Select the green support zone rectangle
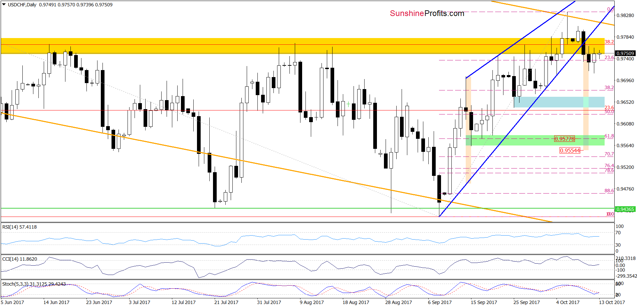Screen dimensions: 637x307 coord(535,140)
